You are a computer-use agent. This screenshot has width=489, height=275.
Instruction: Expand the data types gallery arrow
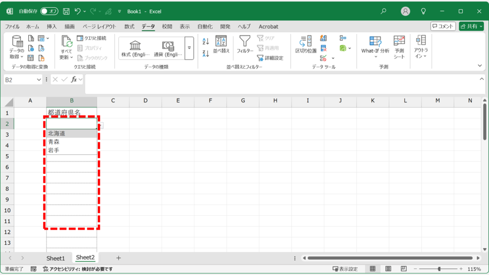[189, 48]
